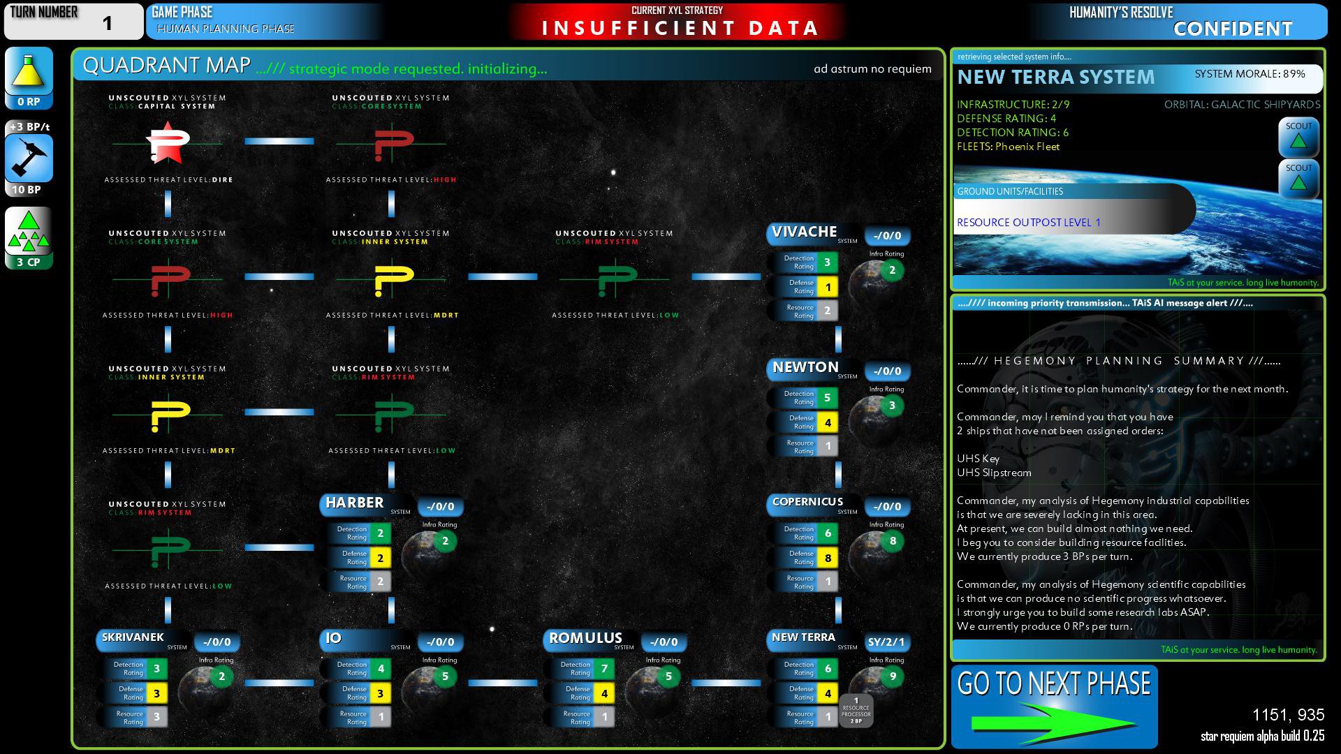Open the build points hammer icon
Screen dimensions: 1341x754
[x=29, y=158]
